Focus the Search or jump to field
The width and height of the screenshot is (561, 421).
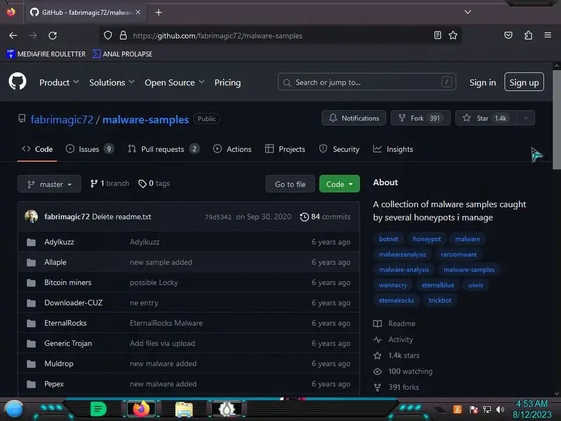tap(367, 82)
